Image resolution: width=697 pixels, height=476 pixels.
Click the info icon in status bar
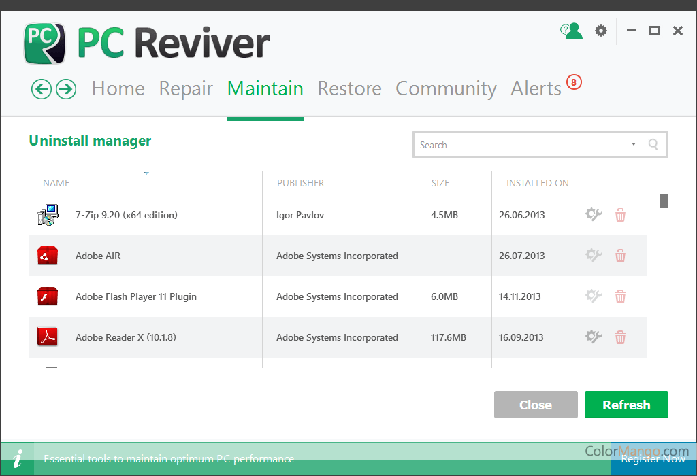[18, 459]
